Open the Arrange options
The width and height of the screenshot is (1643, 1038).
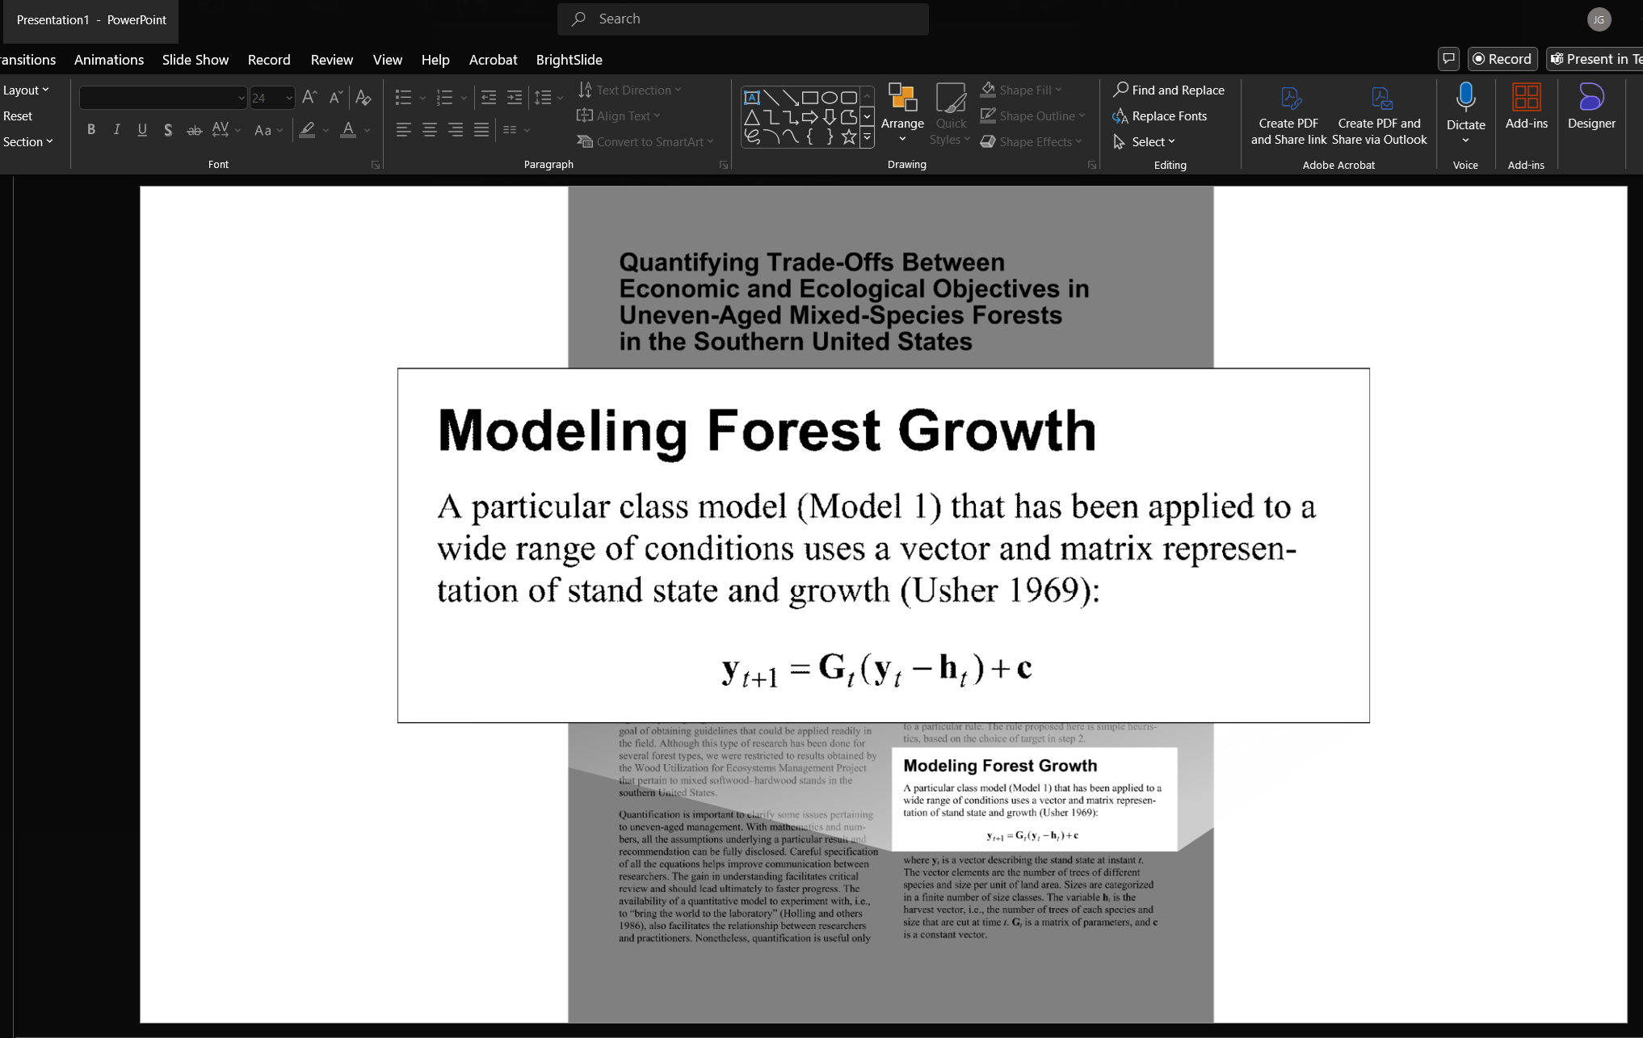pos(902,114)
